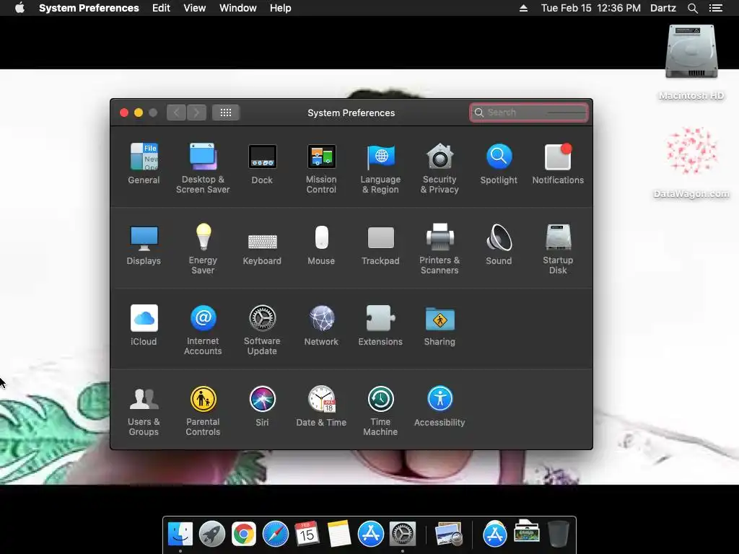Open the Siri preference pane
Screen dimensions: 739x554
pyautogui.click(x=262, y=406)
